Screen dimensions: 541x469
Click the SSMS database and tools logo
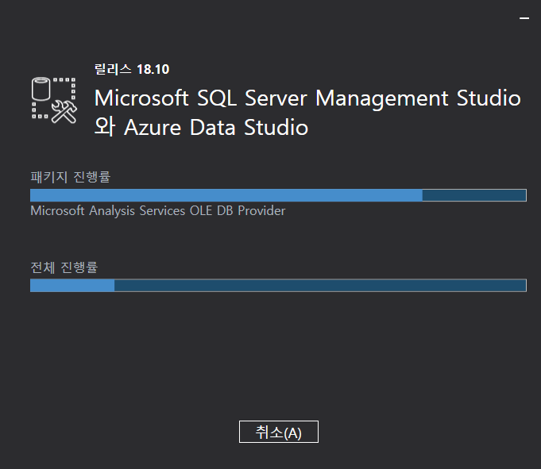pos(54,100)
